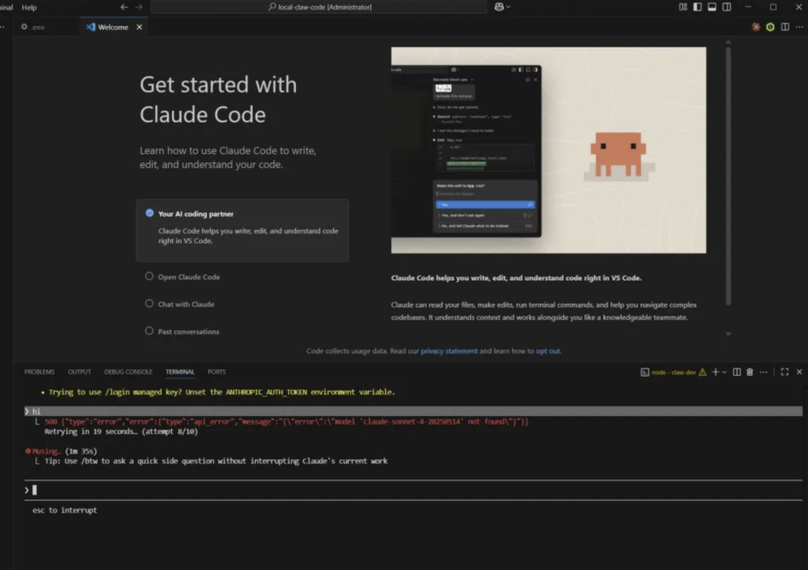Split the editor to the right
Image resolution: width=808 pixels, height=570 pixels.
785,27
